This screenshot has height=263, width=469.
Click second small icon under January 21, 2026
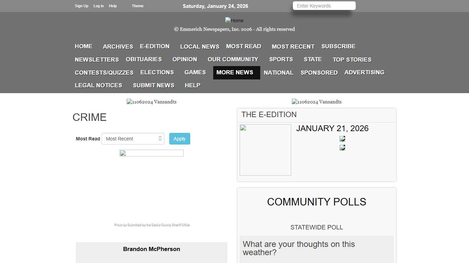coord(342,148)
